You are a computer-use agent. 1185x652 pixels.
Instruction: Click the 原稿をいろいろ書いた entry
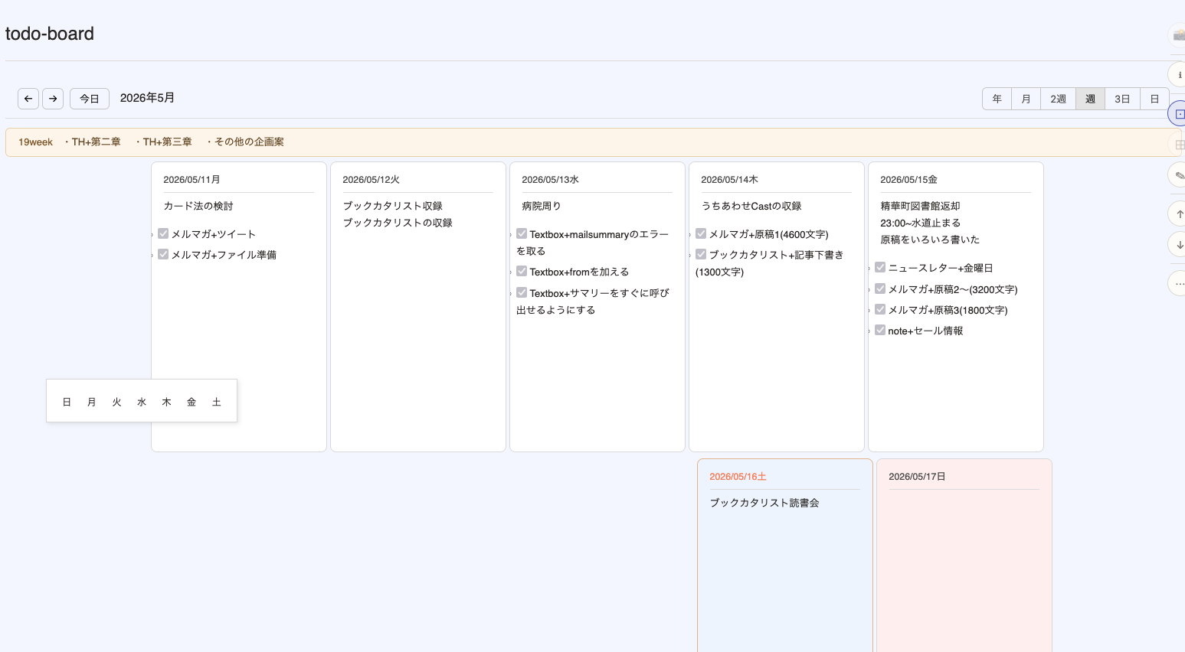(x=930, y=240)
